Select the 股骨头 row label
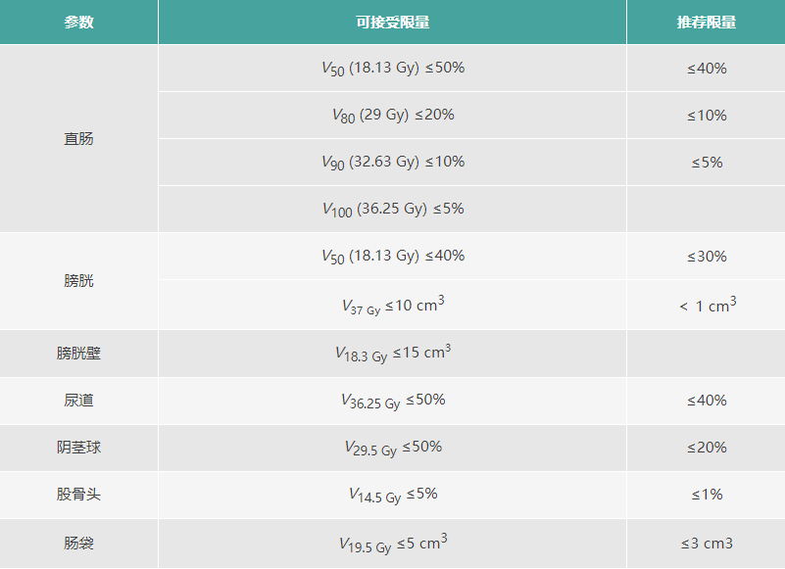 pyautogui.click(x=78, y=495)
